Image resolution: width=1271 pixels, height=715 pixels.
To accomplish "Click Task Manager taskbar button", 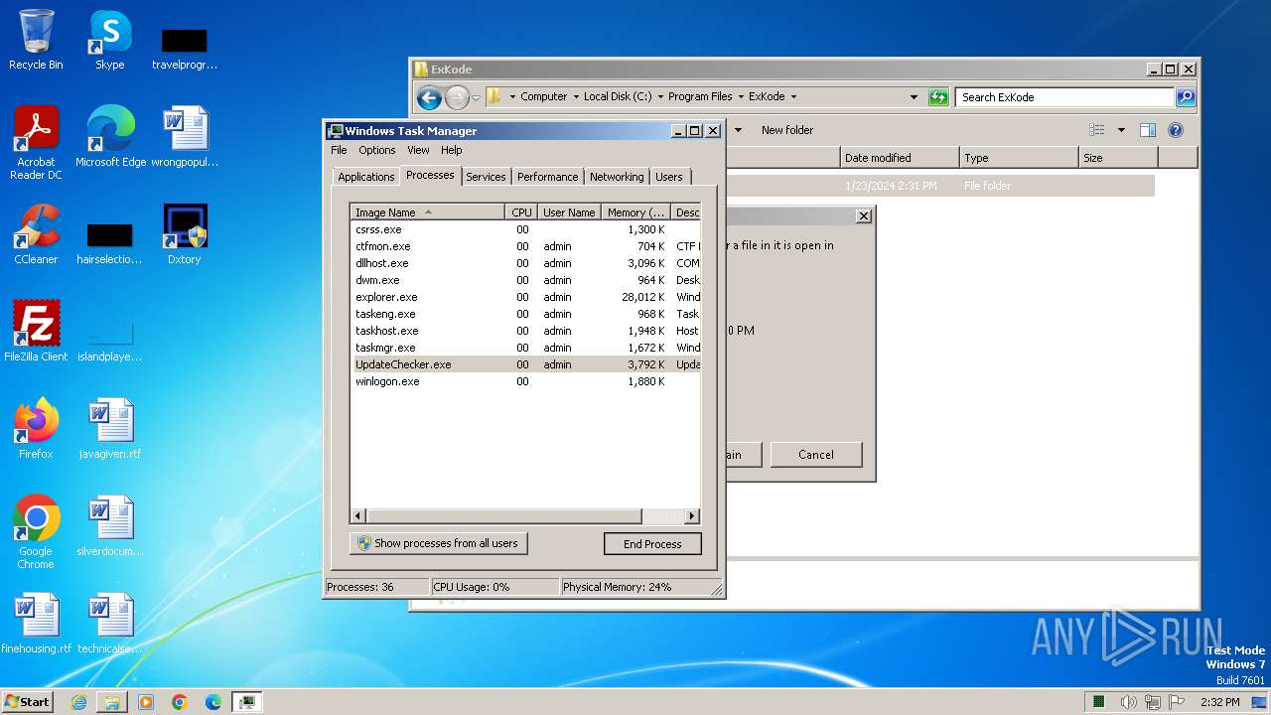I will coord(247,702).
